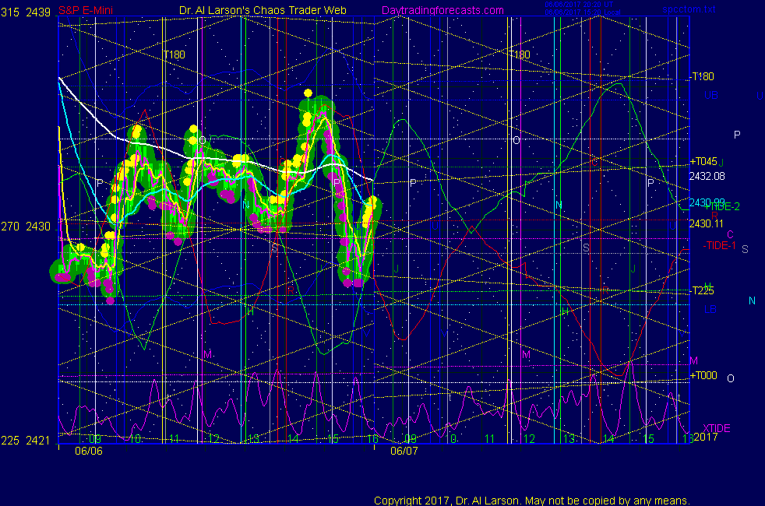The width and height of the screenshot is (765, 506).
Task: Click the gray "S" beside "-TIDE-1"
Action: tap(745, 250)
